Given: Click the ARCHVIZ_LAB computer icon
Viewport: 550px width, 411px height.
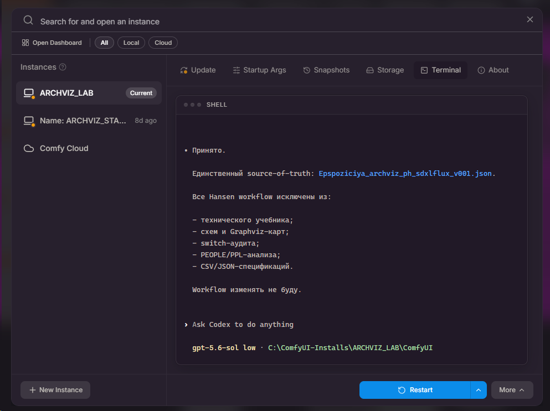Looking at the screenshot, I should tap(29, 93).
